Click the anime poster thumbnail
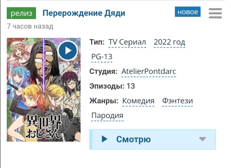 44,90
